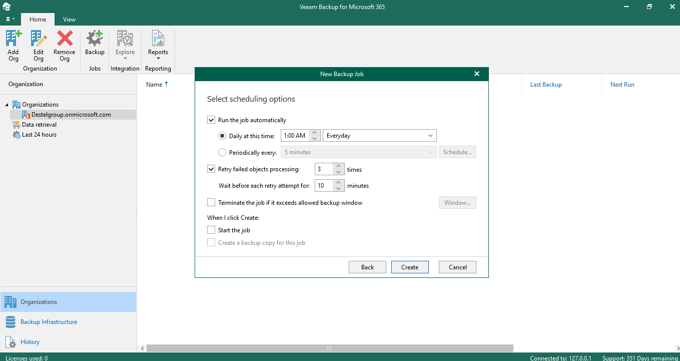Uncheck Retry failed objects processing

(x=211, y=169)
